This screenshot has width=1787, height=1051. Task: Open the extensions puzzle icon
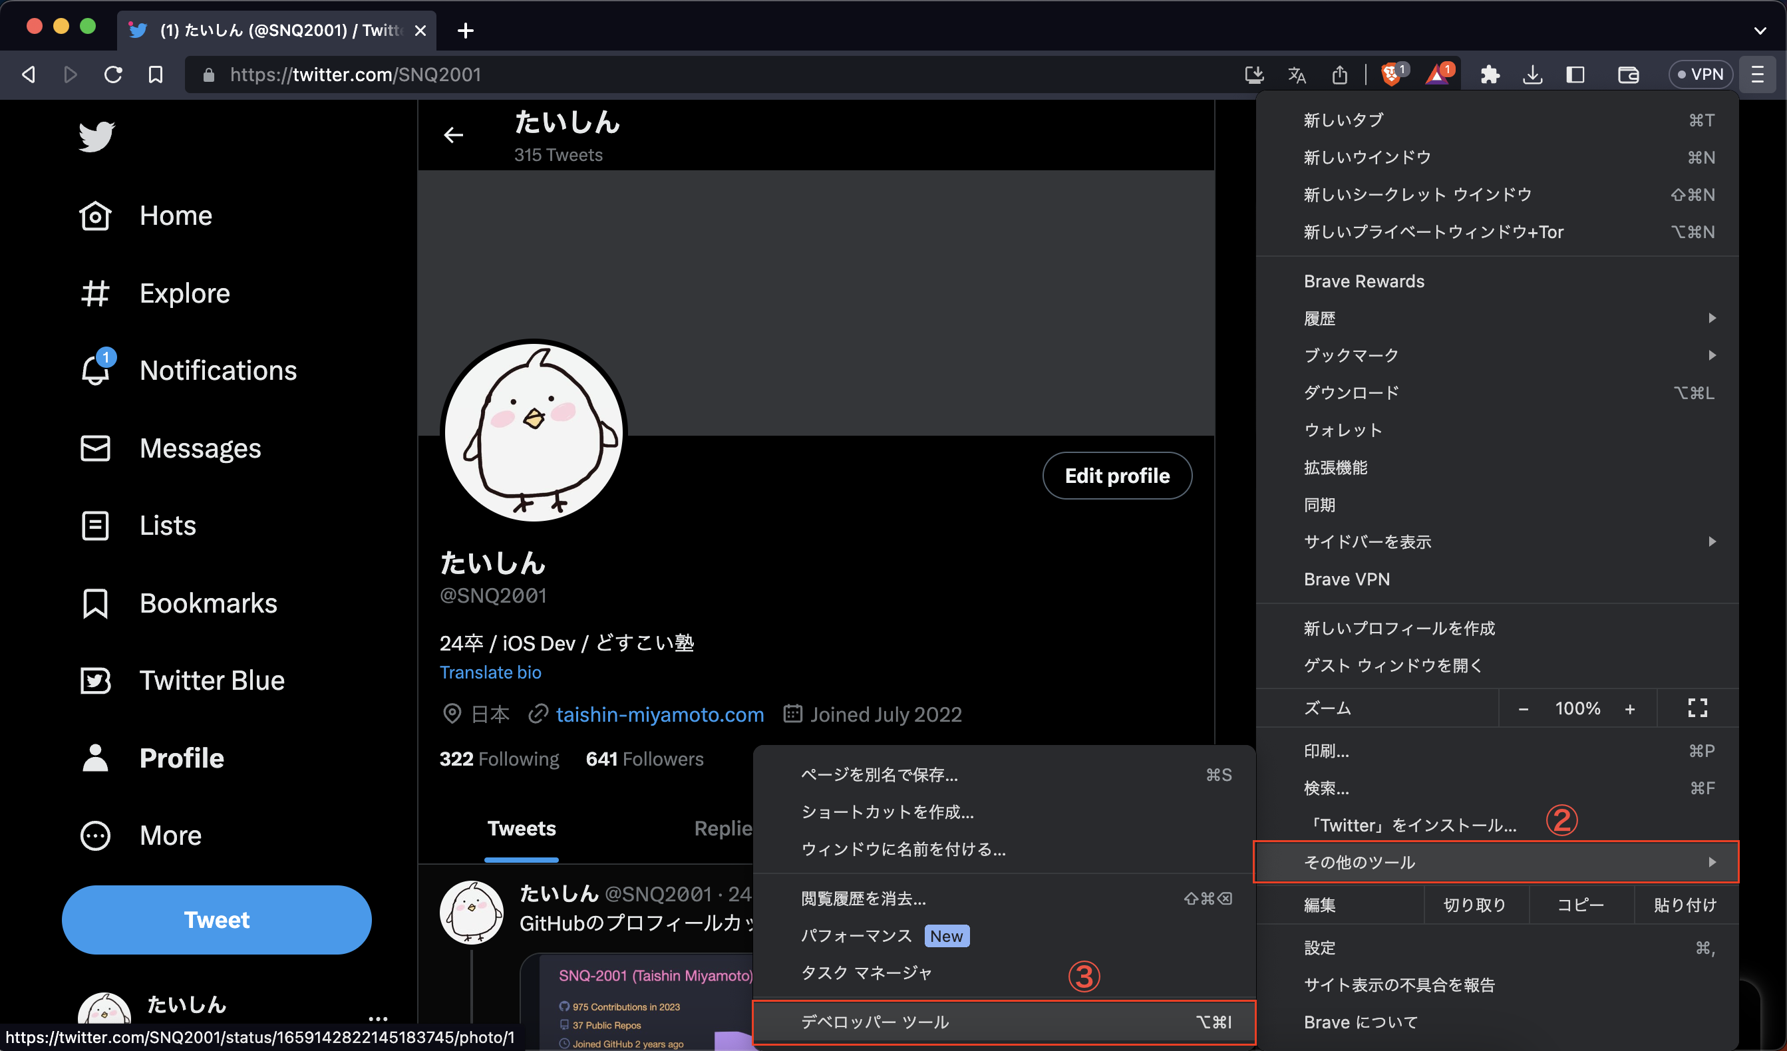pyautogui.click(x=1490, y=75)
